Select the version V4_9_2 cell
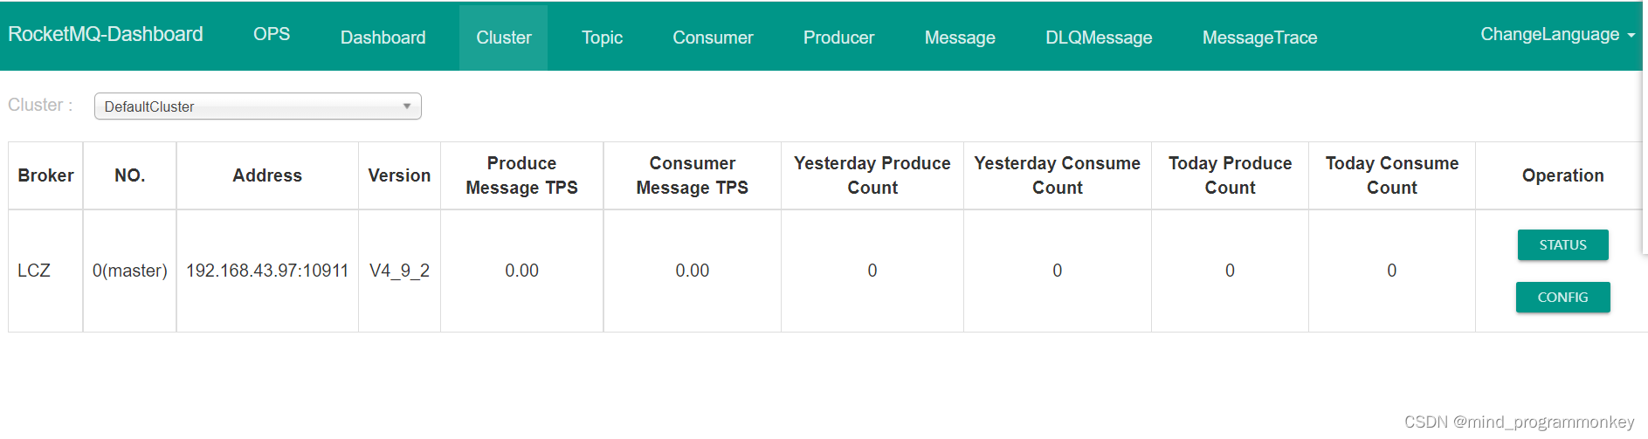 pos(399,271)
